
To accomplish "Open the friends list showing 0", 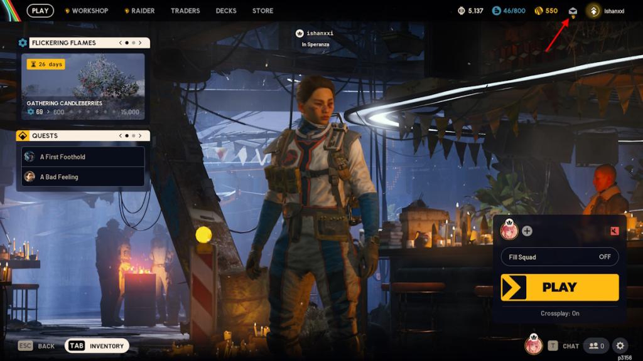I will pos(595,345).
